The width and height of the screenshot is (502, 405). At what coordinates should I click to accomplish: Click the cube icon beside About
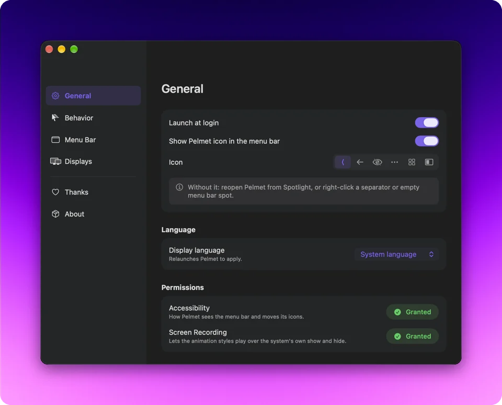pos(55,214)
